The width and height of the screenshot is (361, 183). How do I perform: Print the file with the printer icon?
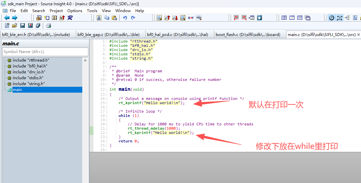(49, 26)
